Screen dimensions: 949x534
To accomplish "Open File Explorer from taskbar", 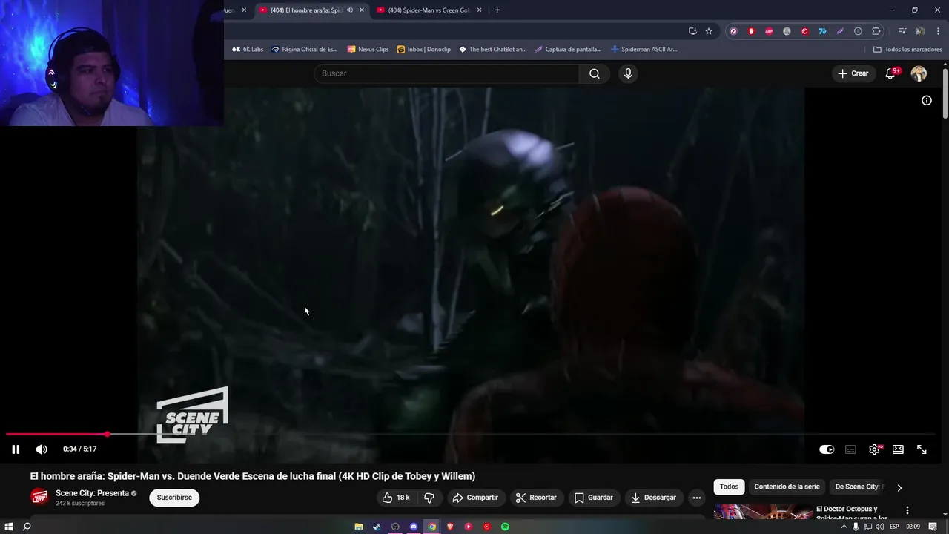I will 359,527.
